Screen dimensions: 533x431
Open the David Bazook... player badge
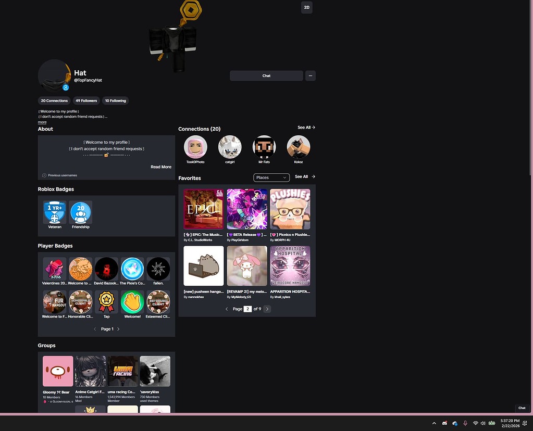[x=106, y=269]
